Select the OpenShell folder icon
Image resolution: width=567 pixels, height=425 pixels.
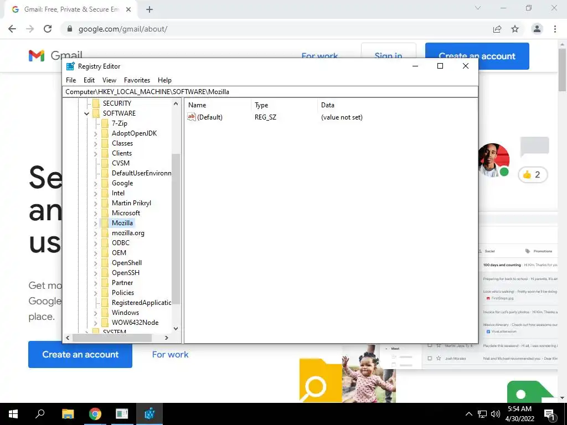(x=105, y=263)
